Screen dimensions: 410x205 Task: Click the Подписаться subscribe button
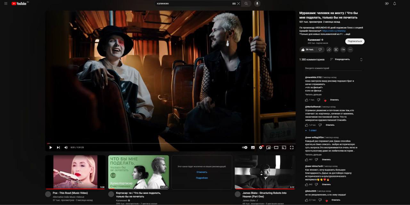[355, 41]
